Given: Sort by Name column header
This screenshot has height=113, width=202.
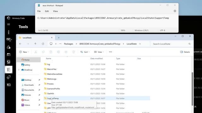Looking at the screenshot, I should (x=49, y=58).
